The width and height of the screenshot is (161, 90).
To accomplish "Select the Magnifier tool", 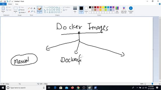I will [34, 12].
